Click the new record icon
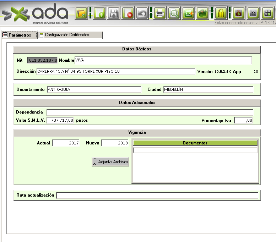 pyautogui.click(x=99, y=13)
